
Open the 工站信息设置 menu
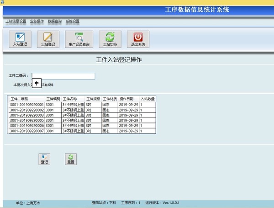16,21
